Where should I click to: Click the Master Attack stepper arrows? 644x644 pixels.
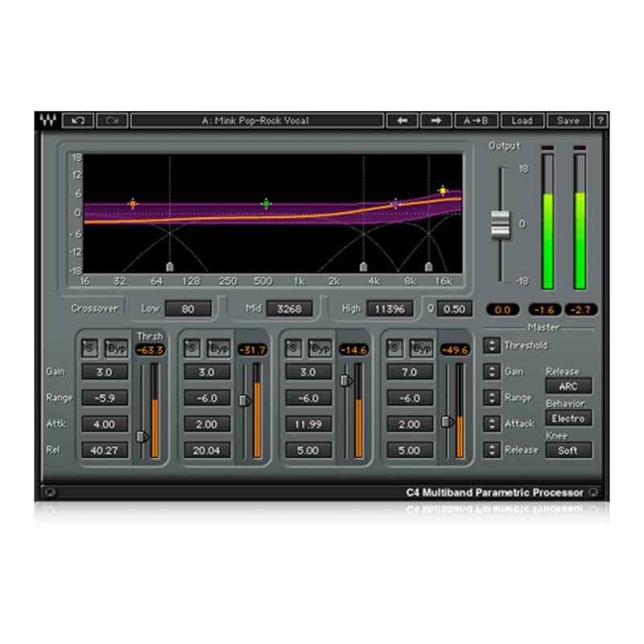(x=492, y=423)
